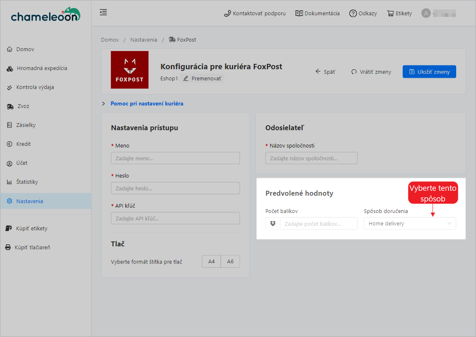Viewport: 476px width, 337px height.
Task: Open the Spôsob doručenia dropdown
Action: 410,224
